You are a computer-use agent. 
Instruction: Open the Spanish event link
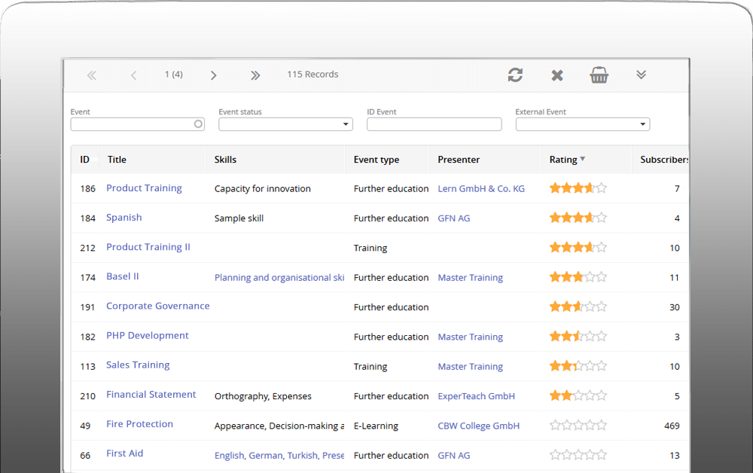[124, 218]
